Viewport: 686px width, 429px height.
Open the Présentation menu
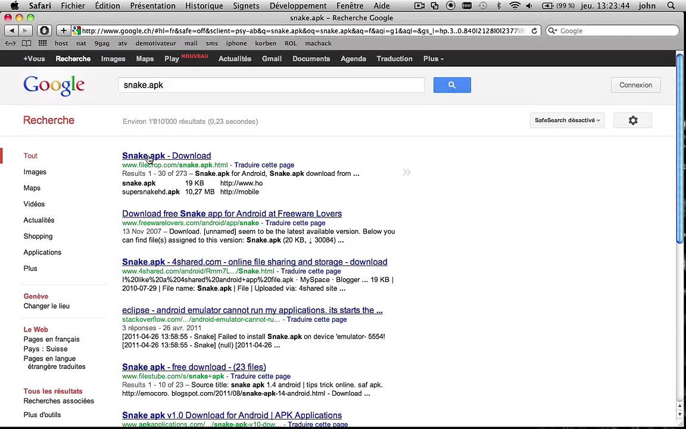(152, 6)
